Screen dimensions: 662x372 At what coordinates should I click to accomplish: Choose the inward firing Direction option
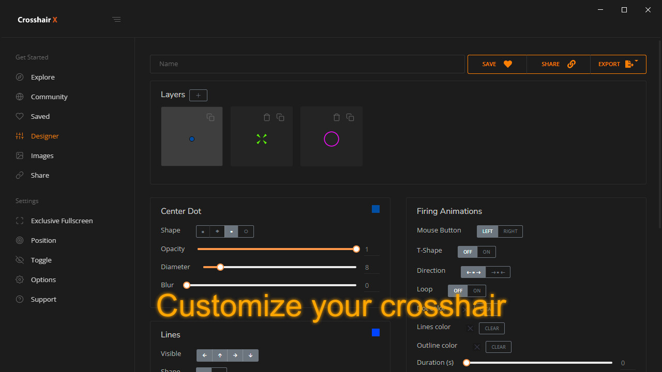click(x=498, y=272)
